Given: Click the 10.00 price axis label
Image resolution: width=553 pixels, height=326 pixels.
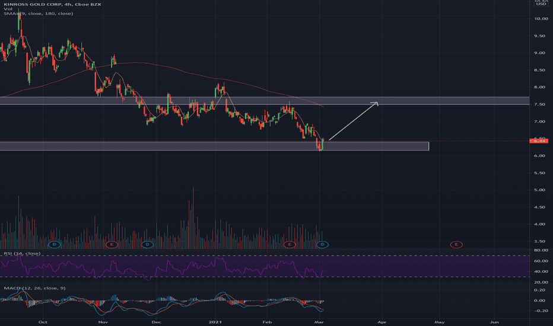Looking at the screenshot, I should pos(541,18).
